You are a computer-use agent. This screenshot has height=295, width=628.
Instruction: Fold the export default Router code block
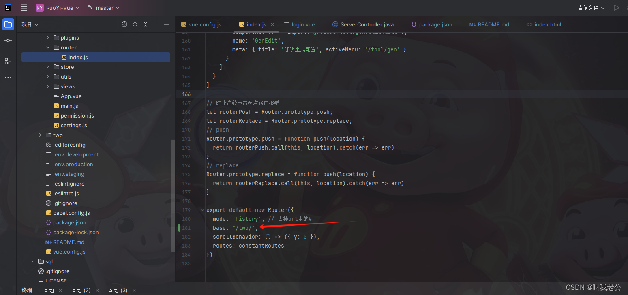point(202,210)
